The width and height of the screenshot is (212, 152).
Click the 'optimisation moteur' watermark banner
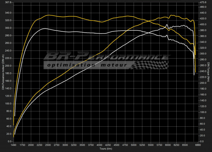coord(87,65)
